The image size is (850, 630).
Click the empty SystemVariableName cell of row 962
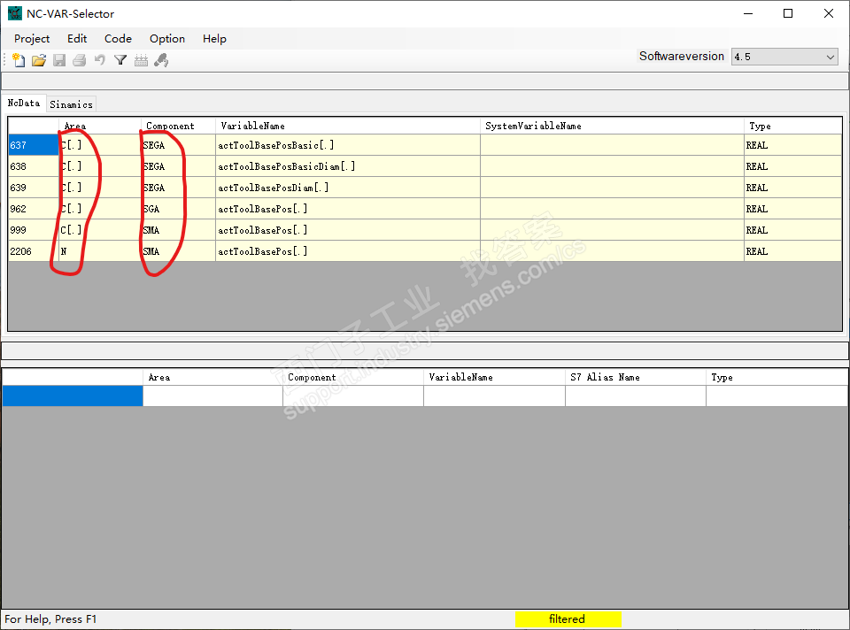pos(612,209)
